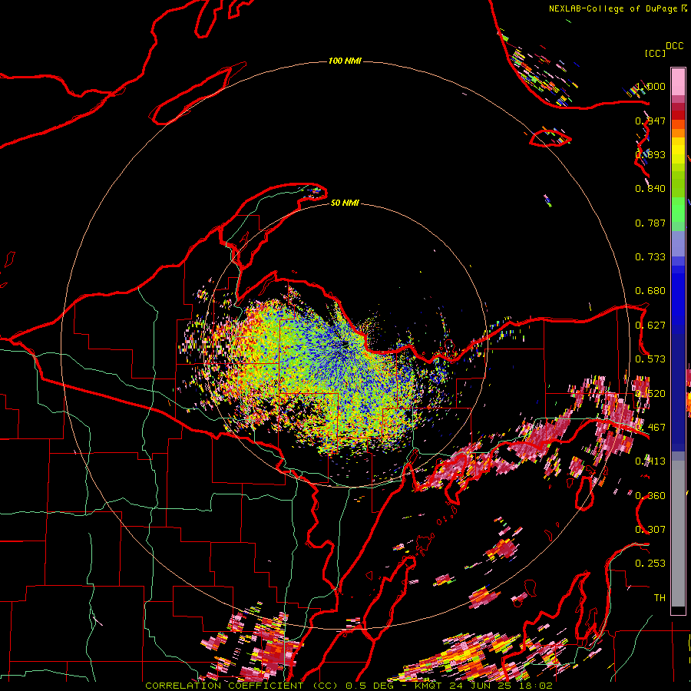
Task: Pick the bright green color bar segment
Action: (x=678, y=210)
